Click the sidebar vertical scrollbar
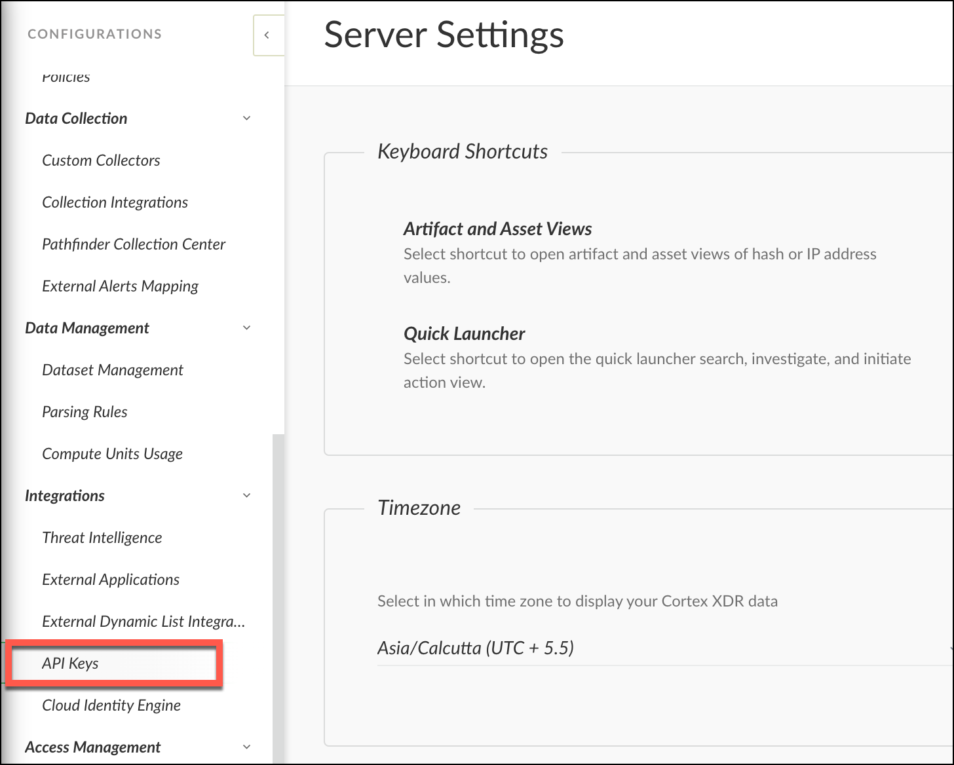 278,589
